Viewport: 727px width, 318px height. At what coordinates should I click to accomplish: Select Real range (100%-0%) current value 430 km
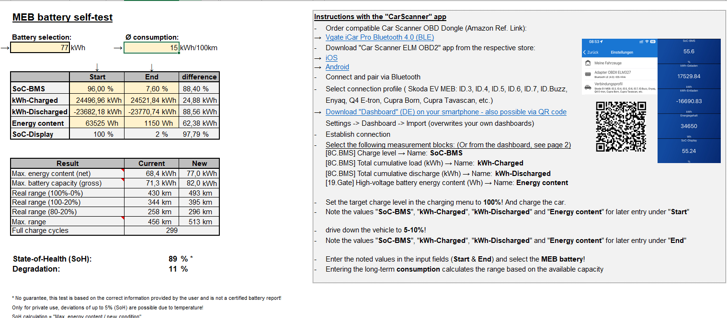[151, 193]
